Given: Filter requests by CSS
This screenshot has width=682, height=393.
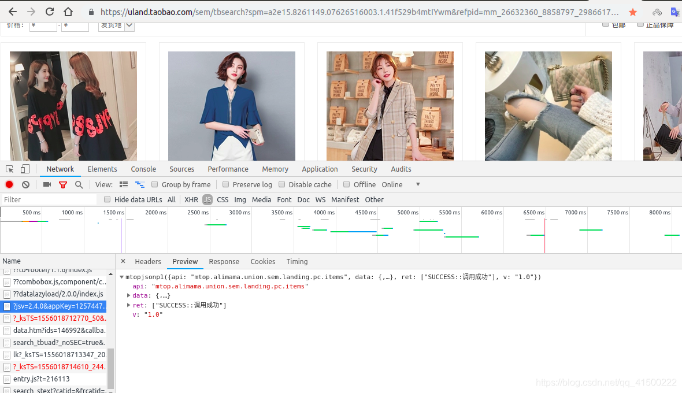Looking at the screenshot, I should coord(223,199).
